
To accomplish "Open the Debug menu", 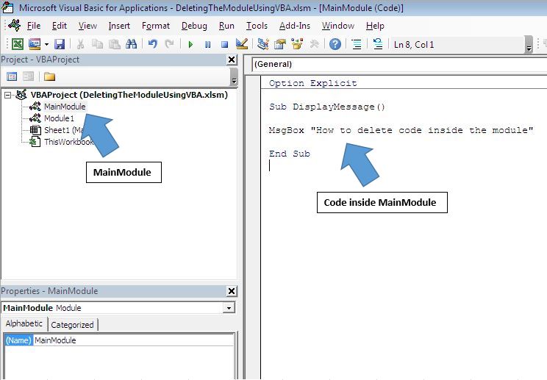I will [x=194, y=26].
